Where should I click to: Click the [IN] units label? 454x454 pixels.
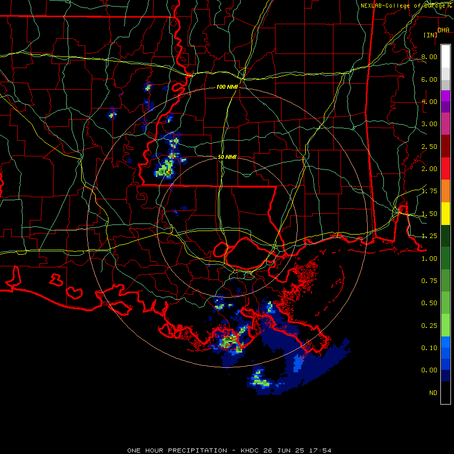click(x=430, y=35)
